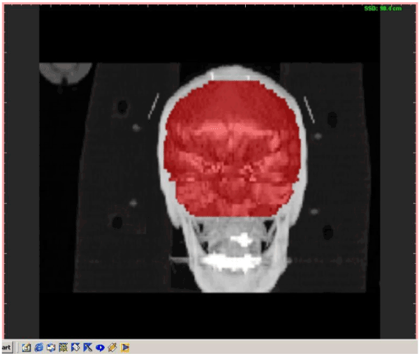The width and height of the screenshot is (419, 356).
Task: Click the dark oval hole in left head support
Action: [123, 107]
